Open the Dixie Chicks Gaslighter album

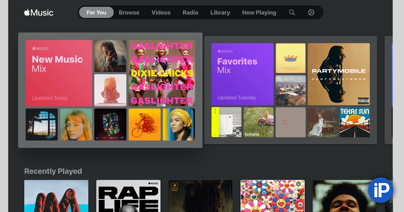tap(162, 73)
